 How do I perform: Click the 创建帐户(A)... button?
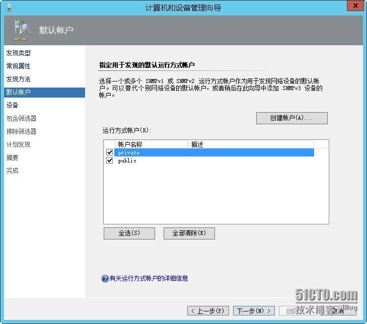(292, 118)
